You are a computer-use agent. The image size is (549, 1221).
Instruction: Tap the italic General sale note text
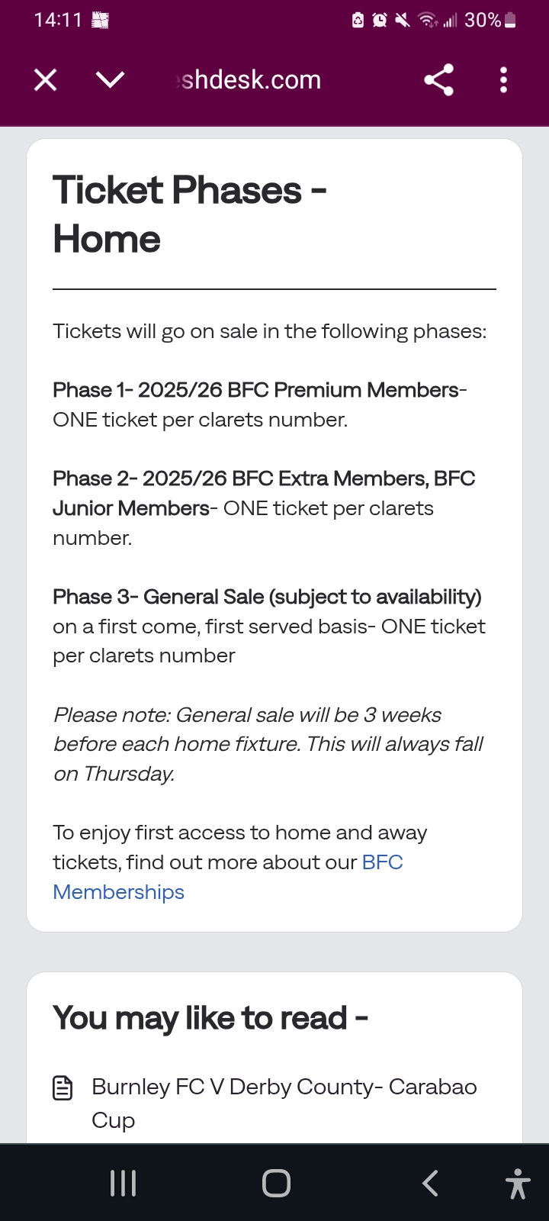pos(268,744)
